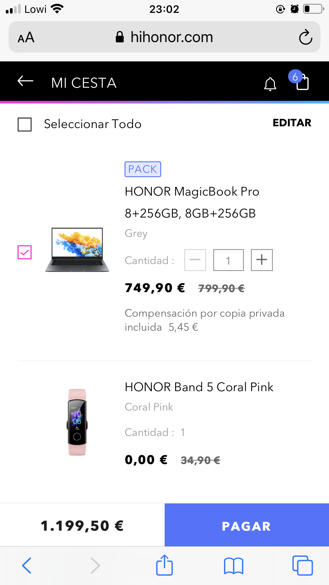
Task: Open the notifications bell
Action: pyautogui.click(x=270, y=84)
